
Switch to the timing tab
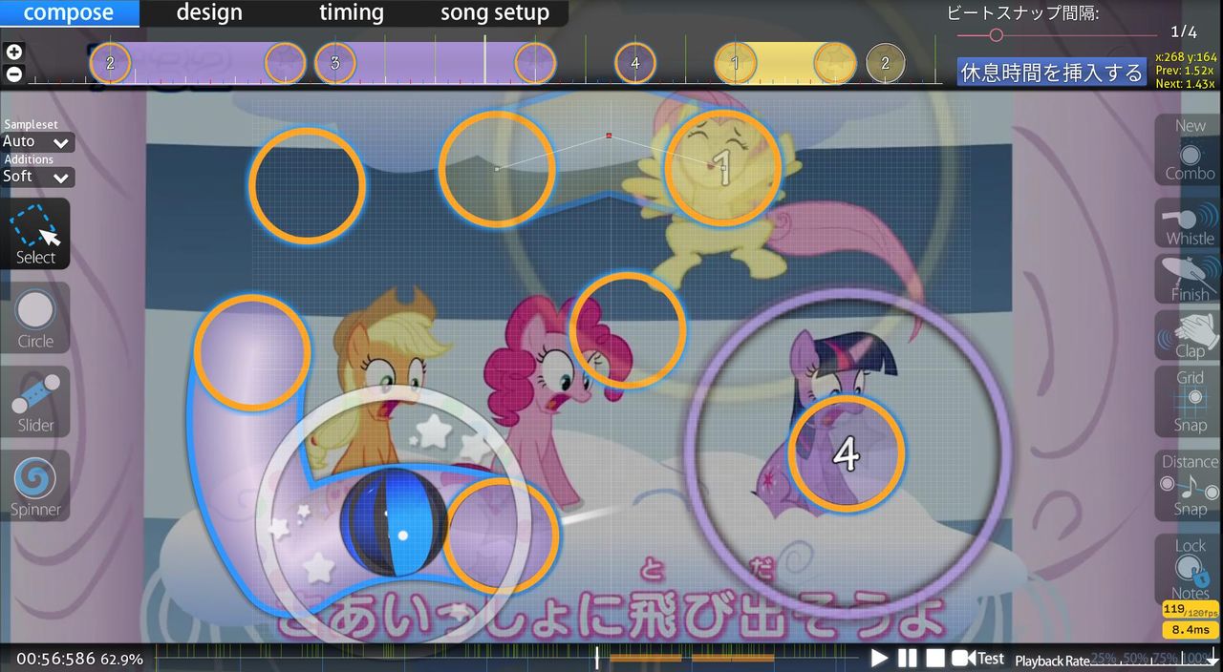351,12
